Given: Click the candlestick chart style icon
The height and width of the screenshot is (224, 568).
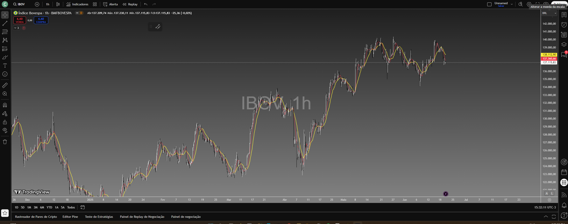Looking at the screenshot, I should tap(58, 4).
